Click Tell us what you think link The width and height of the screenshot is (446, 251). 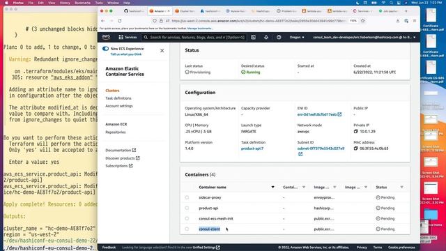click(126, 54)
